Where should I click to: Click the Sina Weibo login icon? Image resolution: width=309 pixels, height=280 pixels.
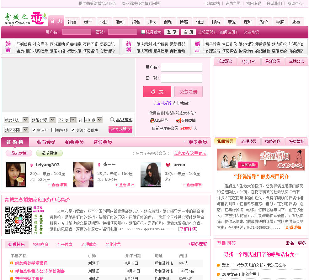coord(178,120)
